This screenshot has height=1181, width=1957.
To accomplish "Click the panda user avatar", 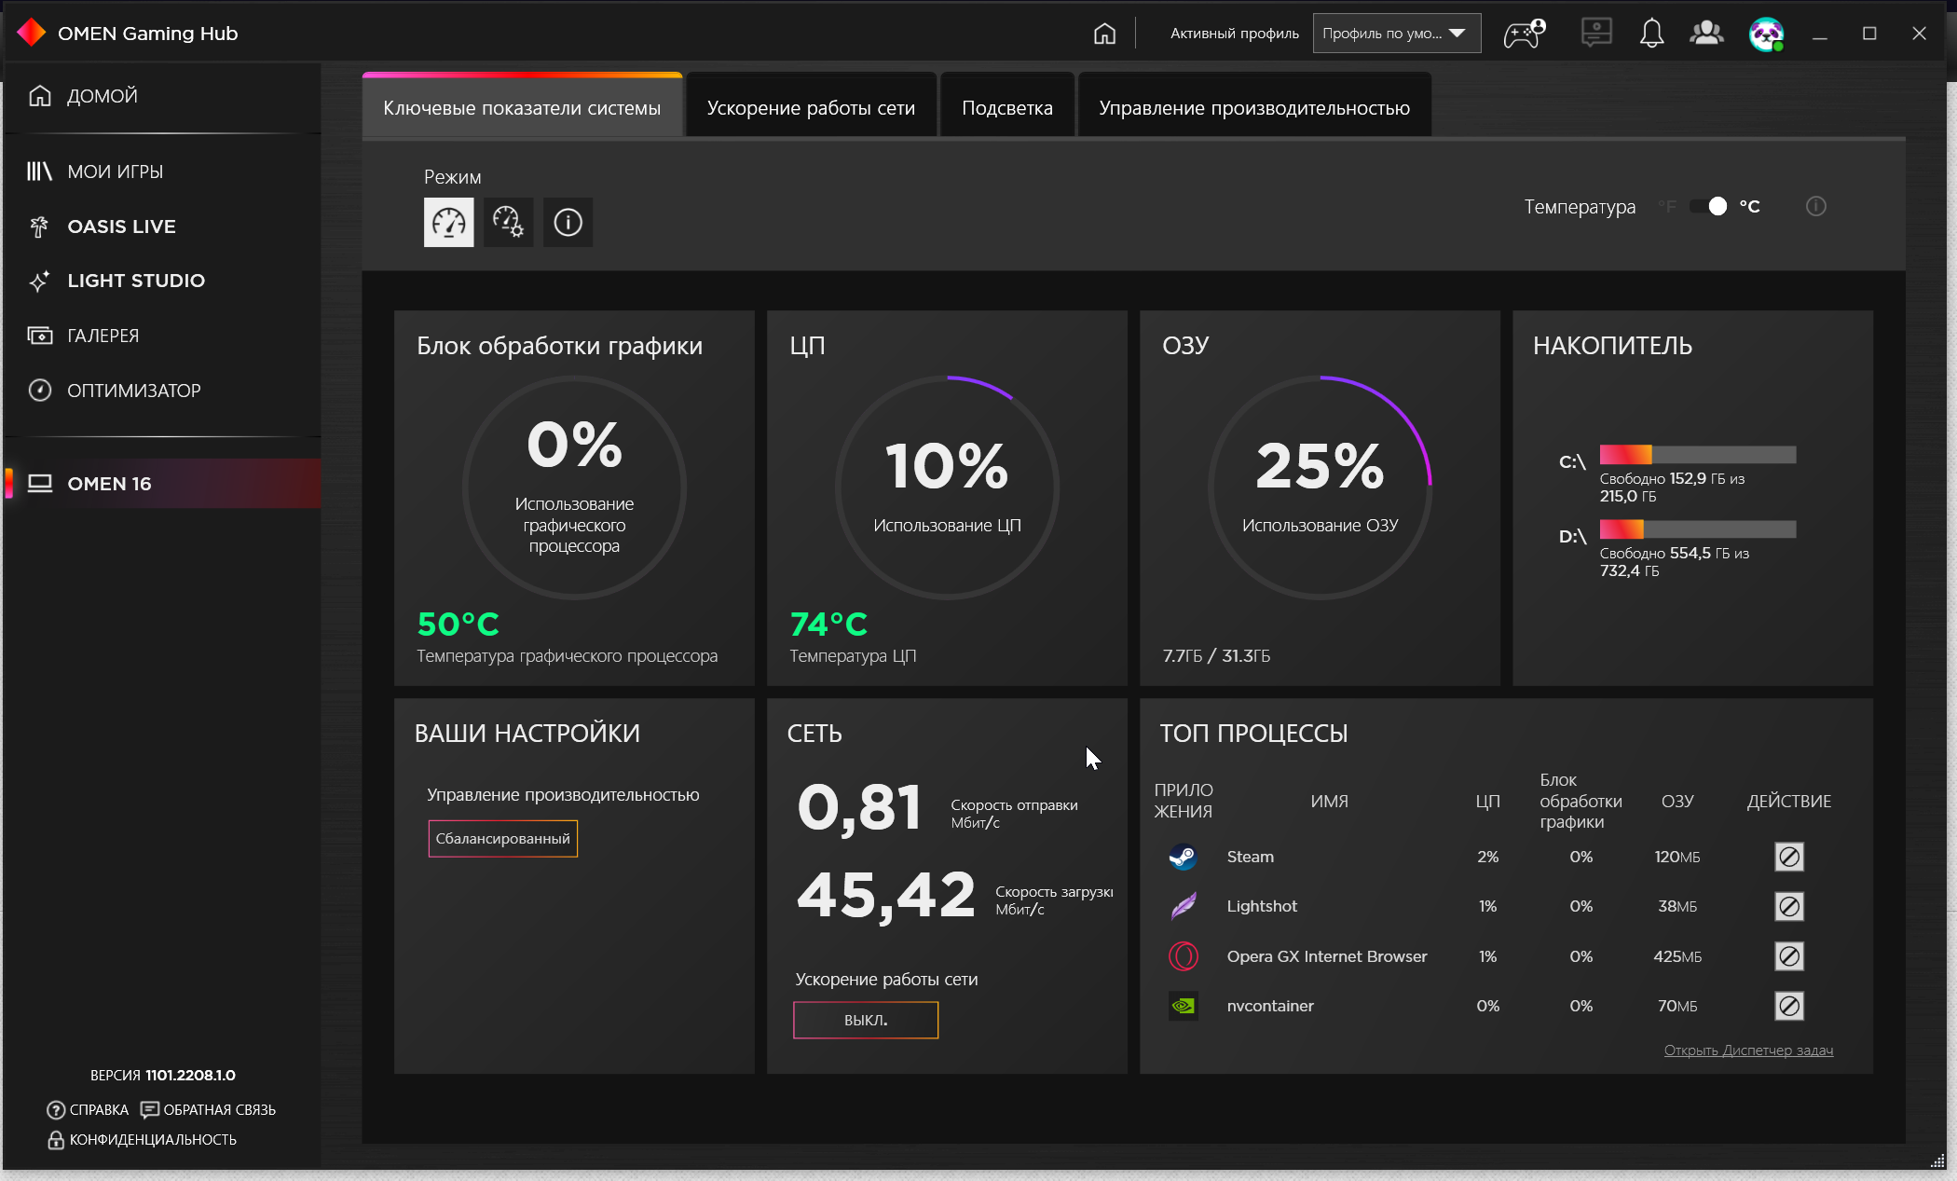I will coord(1766,34).
